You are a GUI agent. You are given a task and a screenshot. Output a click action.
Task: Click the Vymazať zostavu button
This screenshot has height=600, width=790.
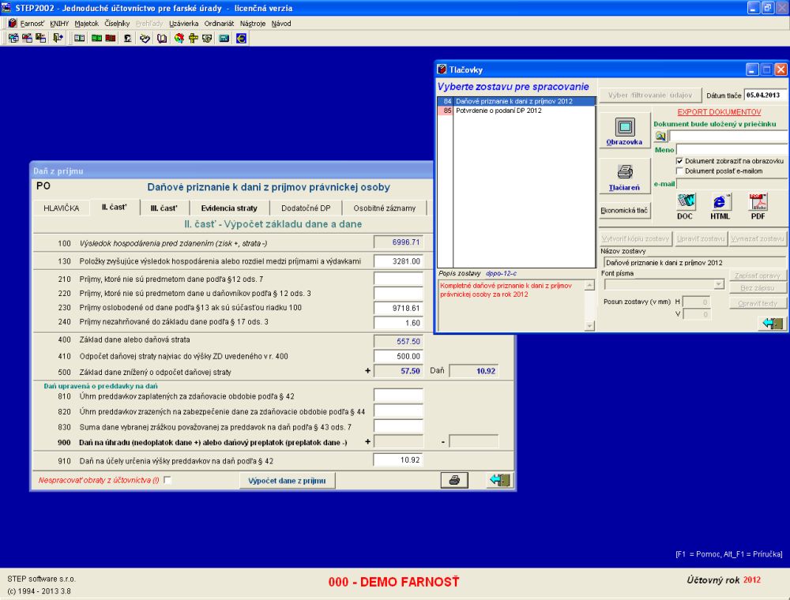click(758, 238)
